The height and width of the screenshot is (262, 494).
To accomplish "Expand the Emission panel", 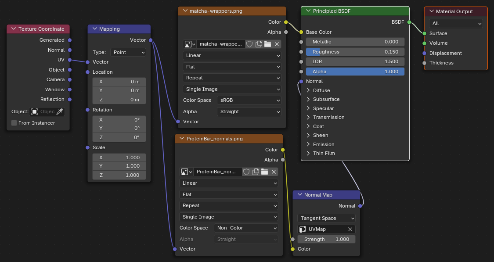I will click(308, 144).
